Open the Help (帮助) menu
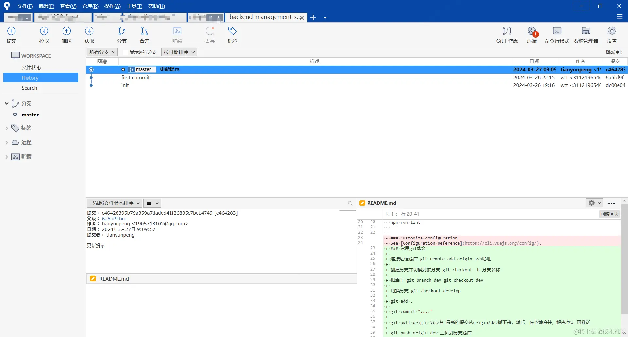The width and height of the screenshot is (628, 337). (x=156, y=6)
